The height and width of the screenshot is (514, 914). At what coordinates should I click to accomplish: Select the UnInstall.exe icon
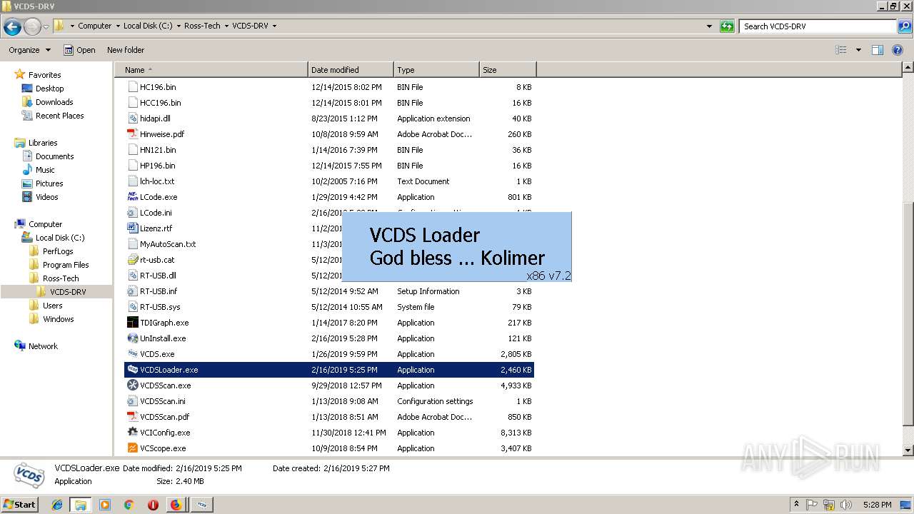[x=132, y=338]
